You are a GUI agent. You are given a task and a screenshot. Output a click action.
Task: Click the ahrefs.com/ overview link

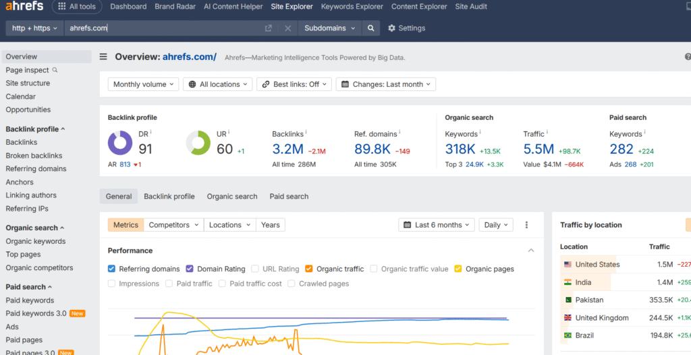pos(190,57)
